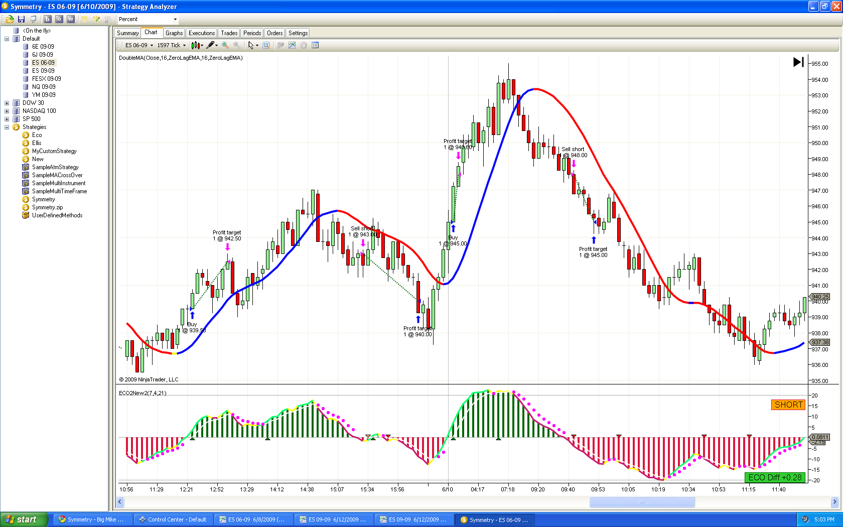Jump to latest bar arrow on chart

798,62
